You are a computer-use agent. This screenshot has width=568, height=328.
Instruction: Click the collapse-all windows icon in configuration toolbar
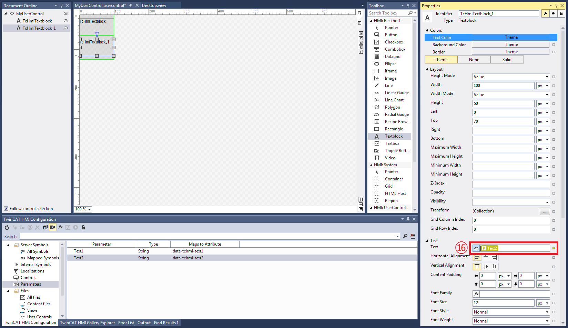coord(45,227)
